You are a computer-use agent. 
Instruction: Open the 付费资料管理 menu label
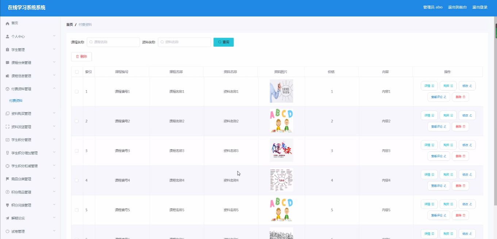coord(21,89)
